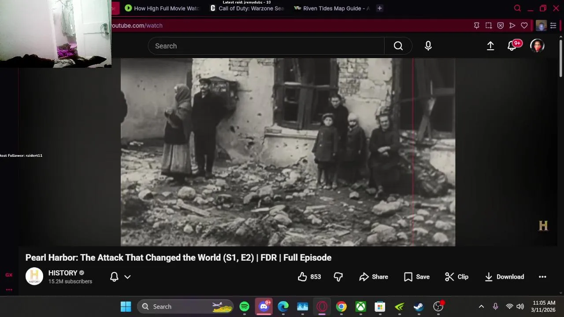Bookmark page with heart icon
This screenshot has width=564, height=317.
click(524, 26)
